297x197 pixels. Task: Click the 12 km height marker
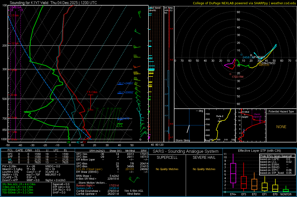tap(15, 43)
